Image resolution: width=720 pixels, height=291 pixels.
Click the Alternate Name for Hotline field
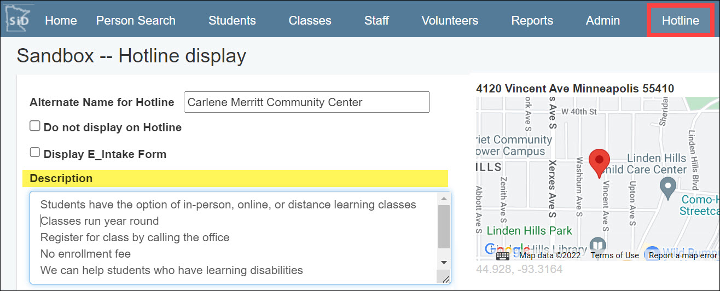click(306, 102)
